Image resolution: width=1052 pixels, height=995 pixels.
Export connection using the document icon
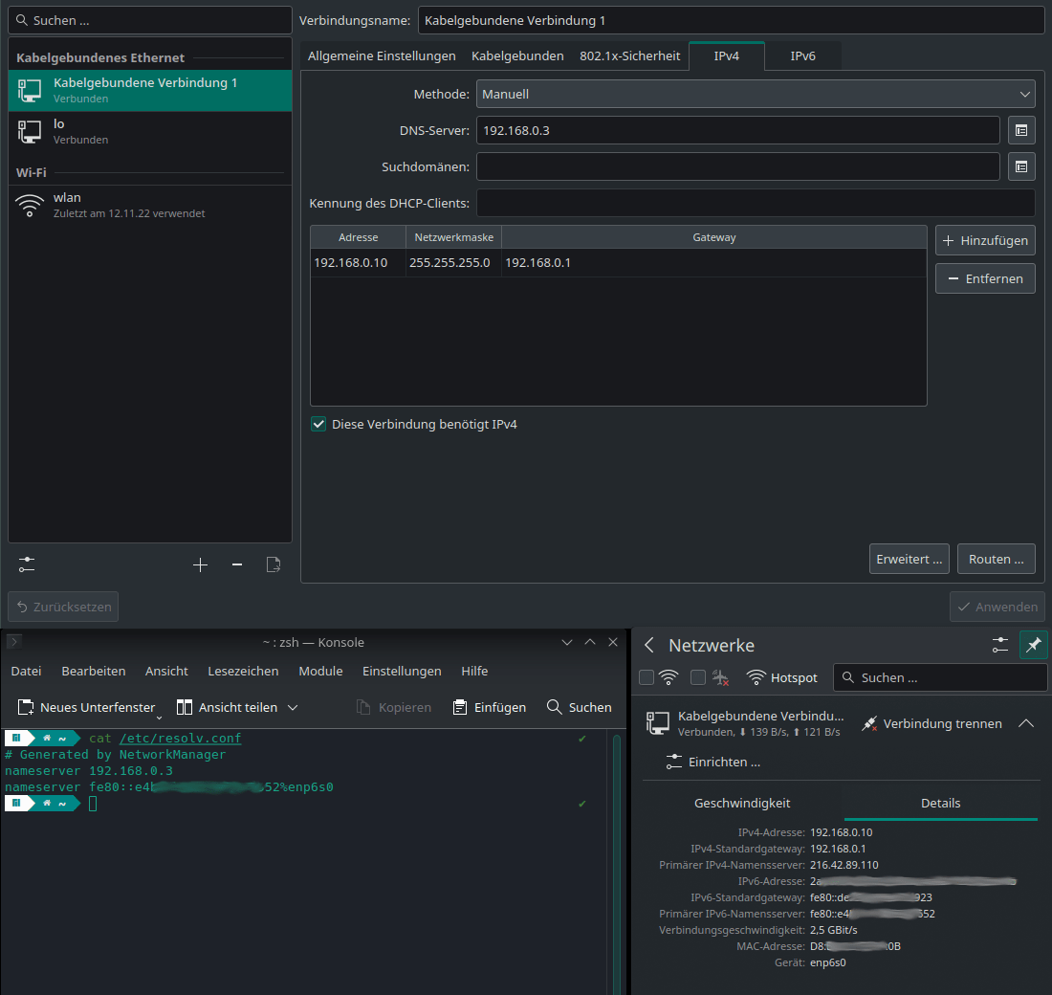point(273,564)
